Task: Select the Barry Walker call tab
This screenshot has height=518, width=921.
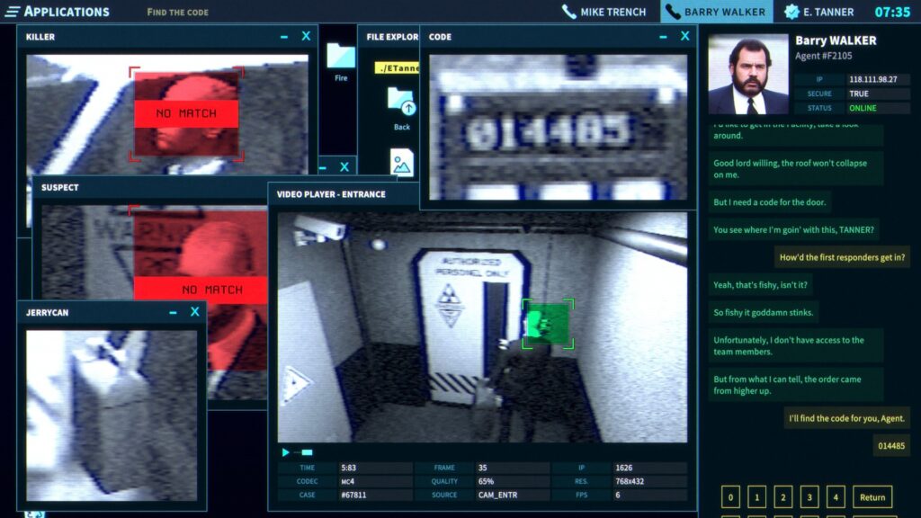Action: pos(716,12)
